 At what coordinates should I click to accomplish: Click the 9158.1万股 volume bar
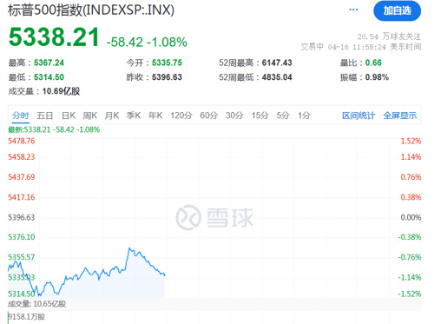coord(9,318)
